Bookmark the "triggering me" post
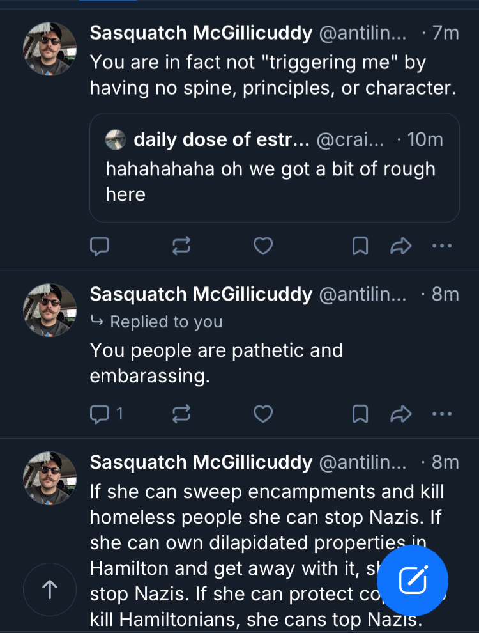 tap(360, 246)
